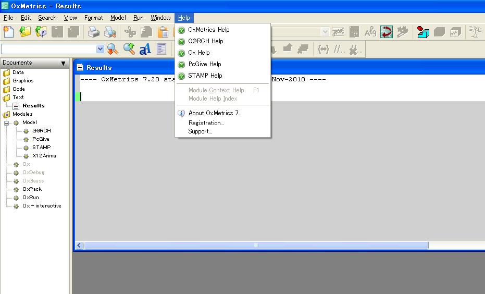Select the Data folder in Documents

tap(18, 72)
